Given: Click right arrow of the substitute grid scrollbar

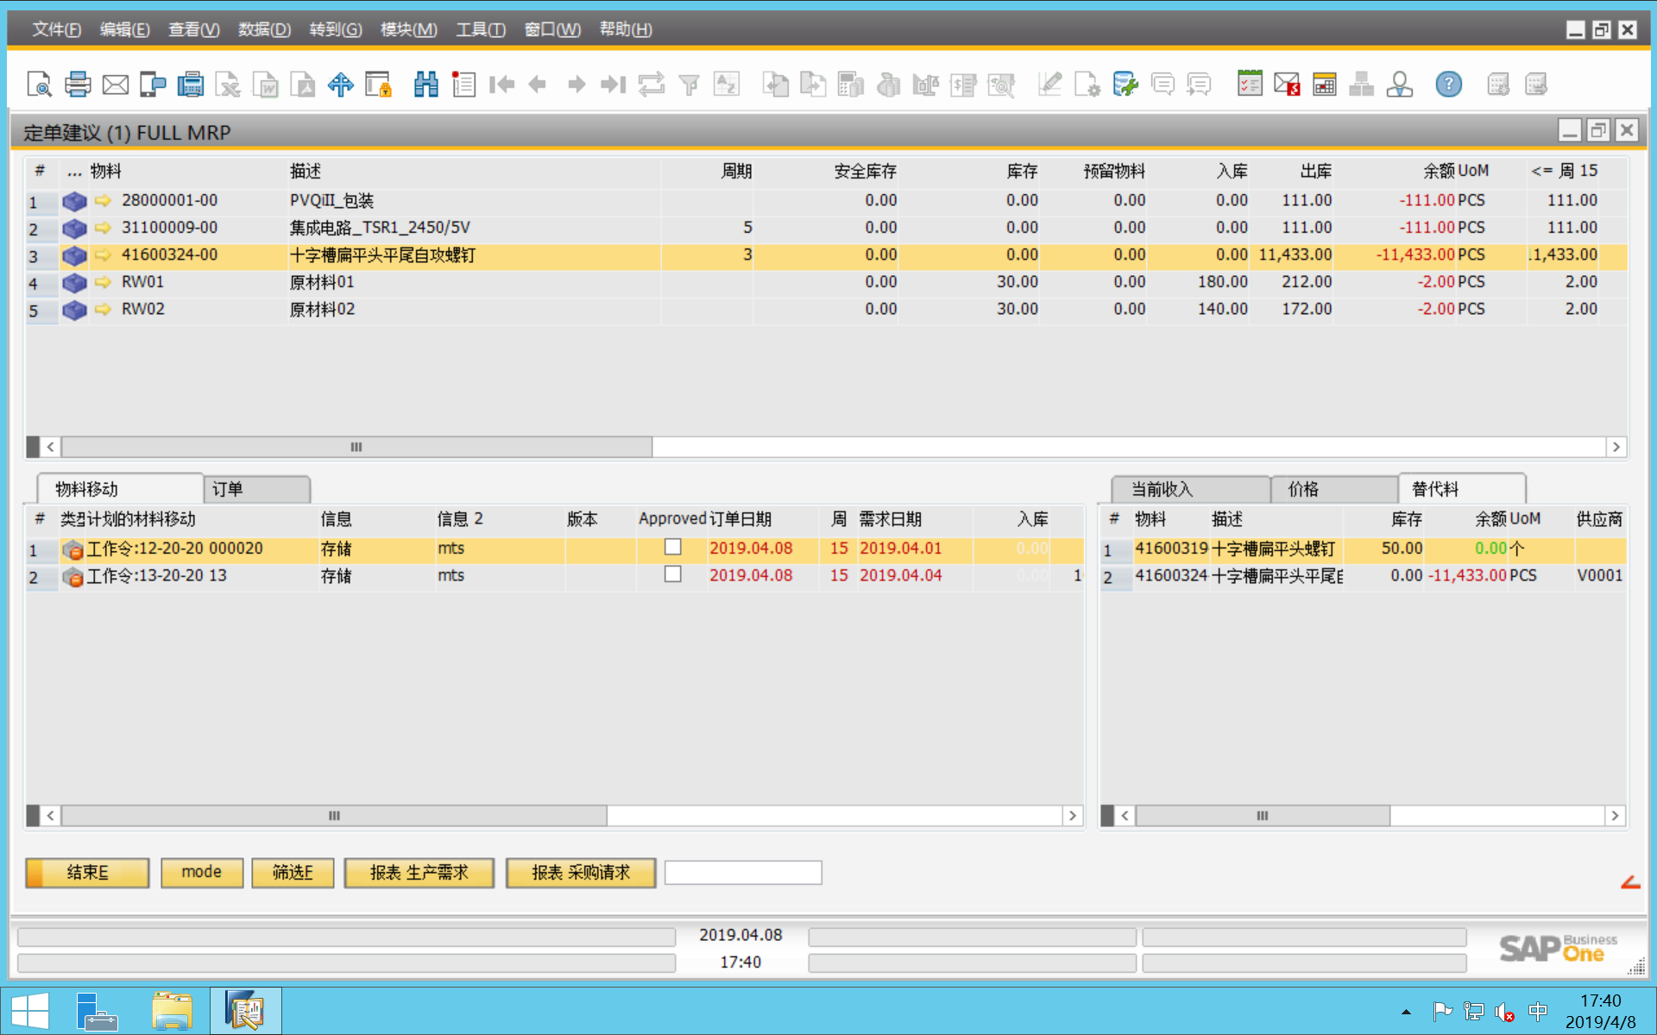Looking at the screenshot, I should pyautogui.click(x=1615, y=815).
